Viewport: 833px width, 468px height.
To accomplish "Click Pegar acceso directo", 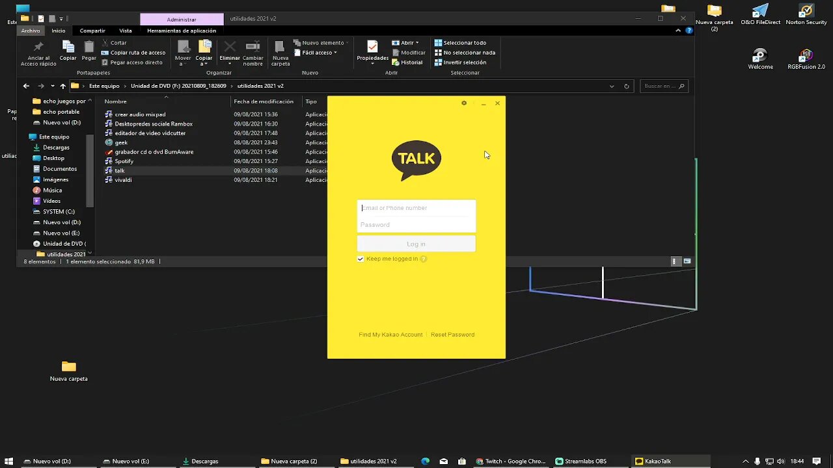I will (x=132, y=62).
